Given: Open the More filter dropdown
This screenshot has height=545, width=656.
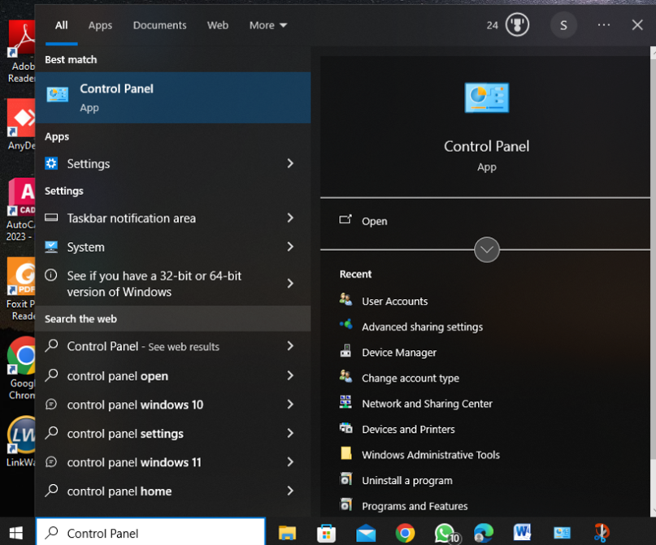Looking at the screenshot, I should pos(268,25).
